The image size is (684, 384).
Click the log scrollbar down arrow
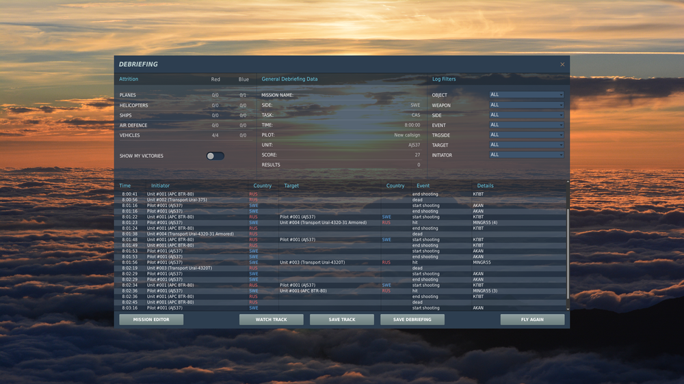(x=568, y=309)
